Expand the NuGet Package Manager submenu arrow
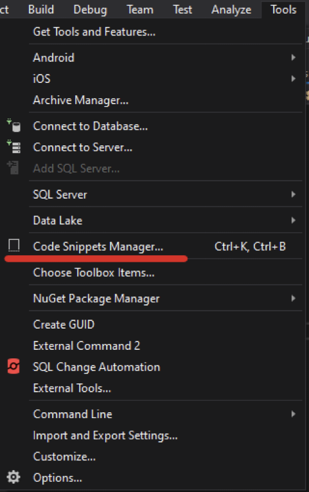Viewport: 309px width, 492px height. point(293,298)
